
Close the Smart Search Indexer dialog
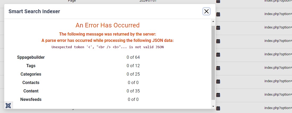[206, 11]
